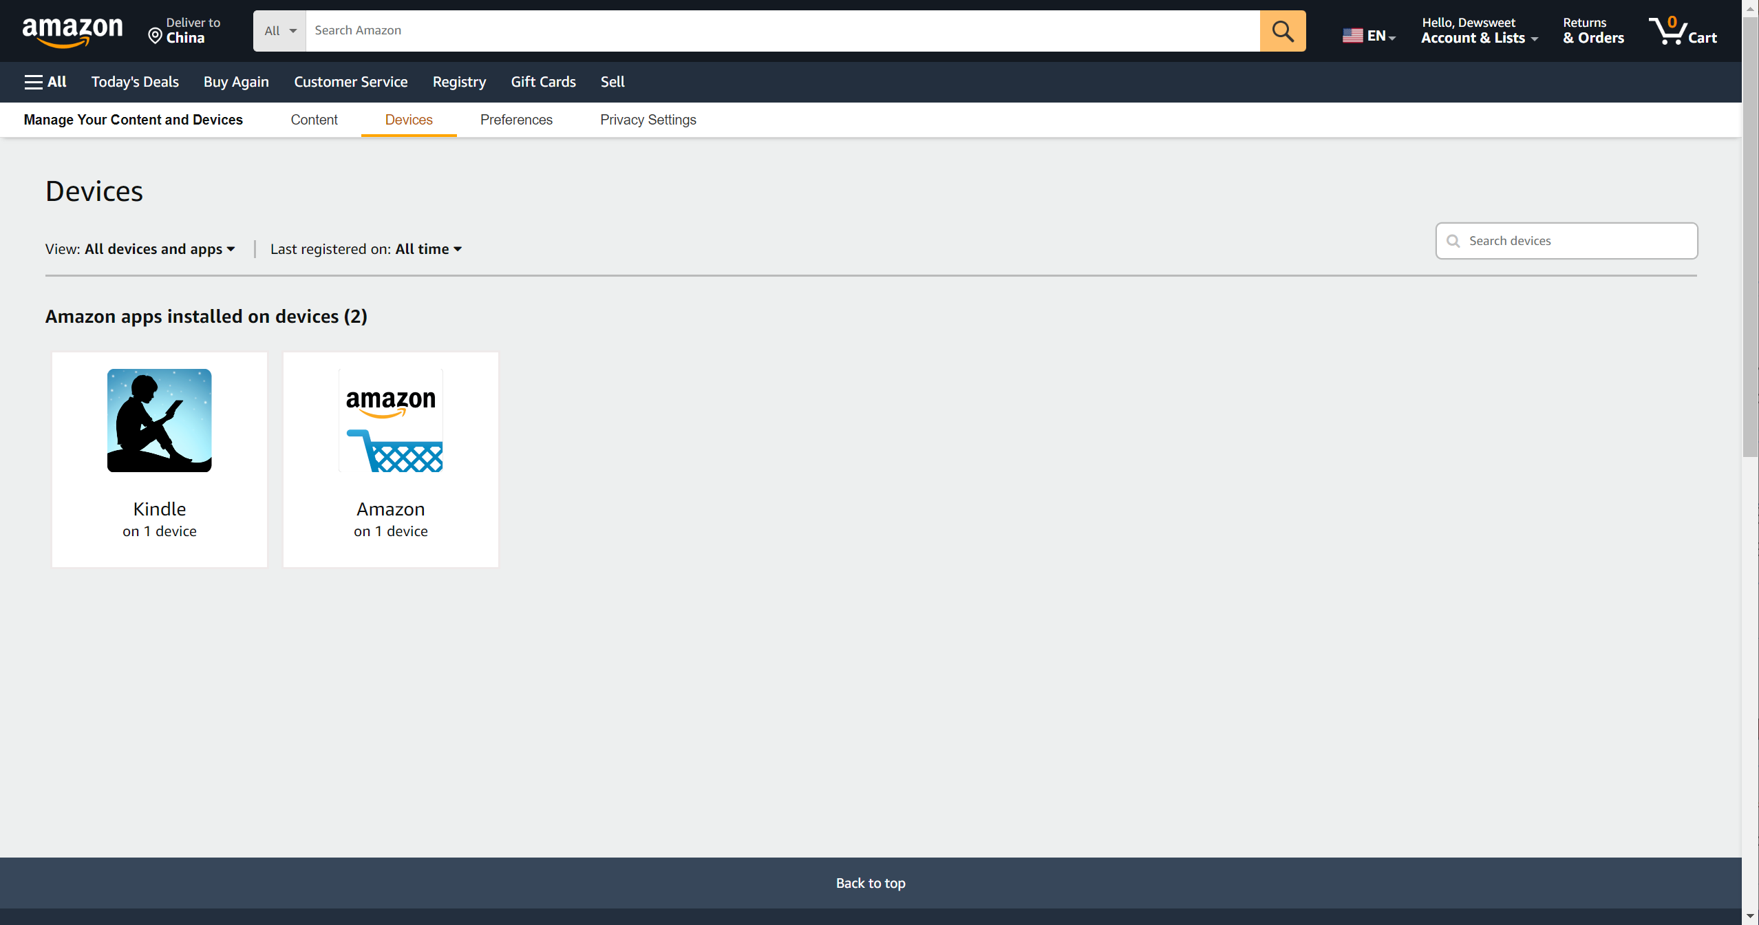The width and height of the screenshot is (1759, 925).
Task: Switch to the Preferences tab
Action: 516,120
